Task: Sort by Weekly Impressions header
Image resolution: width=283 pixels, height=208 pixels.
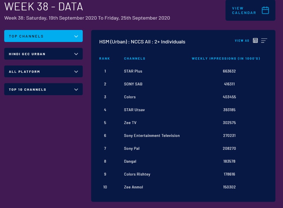Action: 226,59
